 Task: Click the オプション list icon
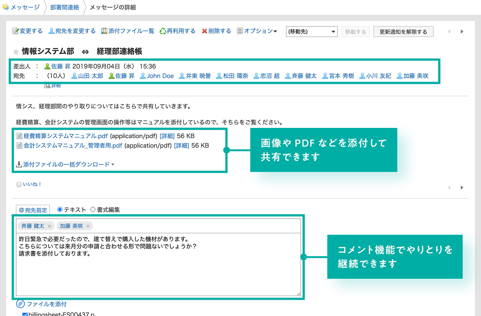[240, 31]
